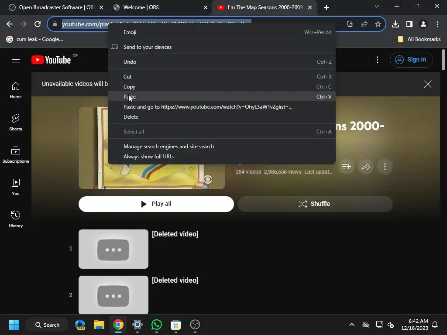Open Settings gear from the taskbar
Screen dimensions: 447x335
click(x=138, y=325)
